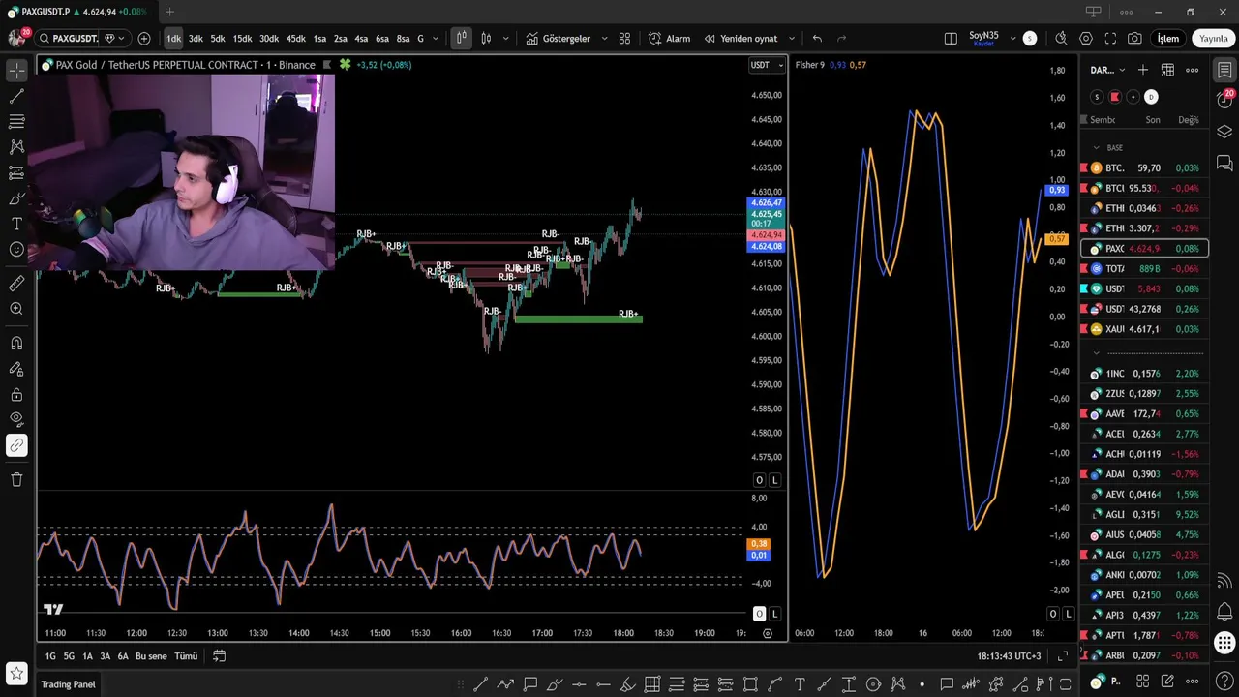
Task: Open the Yeniden oynat dropdown arrow
Action: click(x=792, y=39)
